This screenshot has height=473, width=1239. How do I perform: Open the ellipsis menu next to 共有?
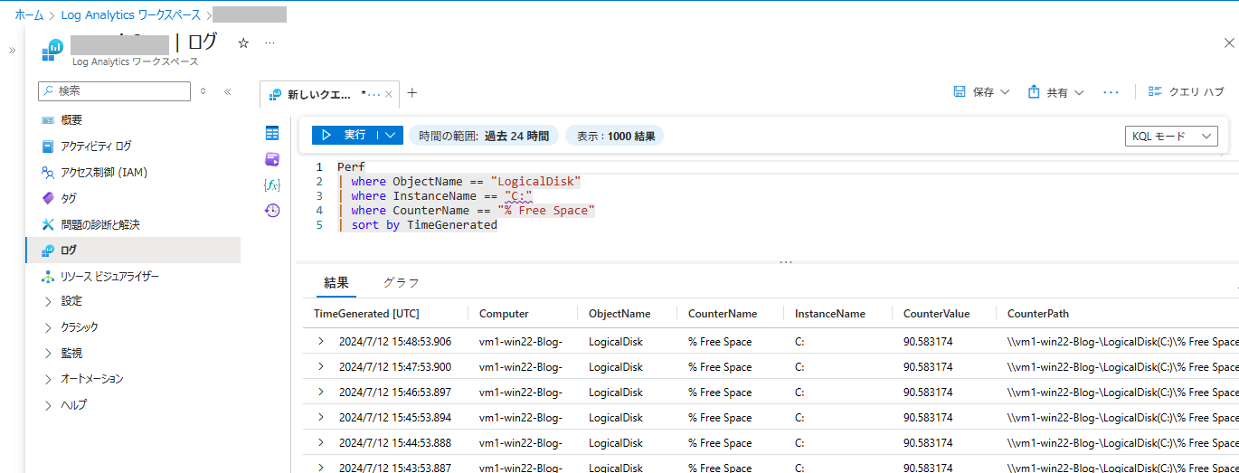click(x=1111, y=92)
